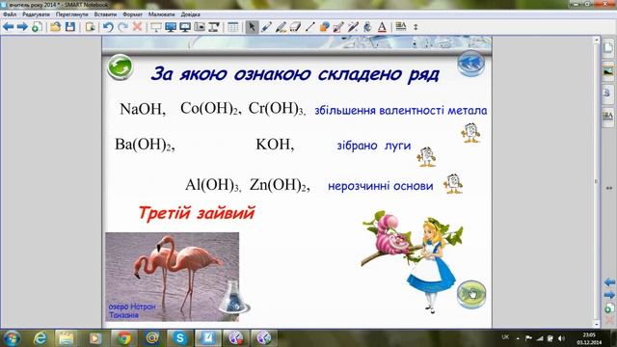
Task: Open the Properties side tab
Action: point(608,117)
